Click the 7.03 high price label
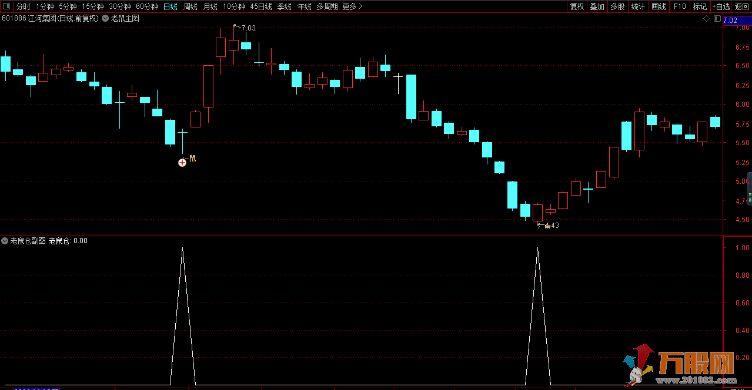 (248, 28)
